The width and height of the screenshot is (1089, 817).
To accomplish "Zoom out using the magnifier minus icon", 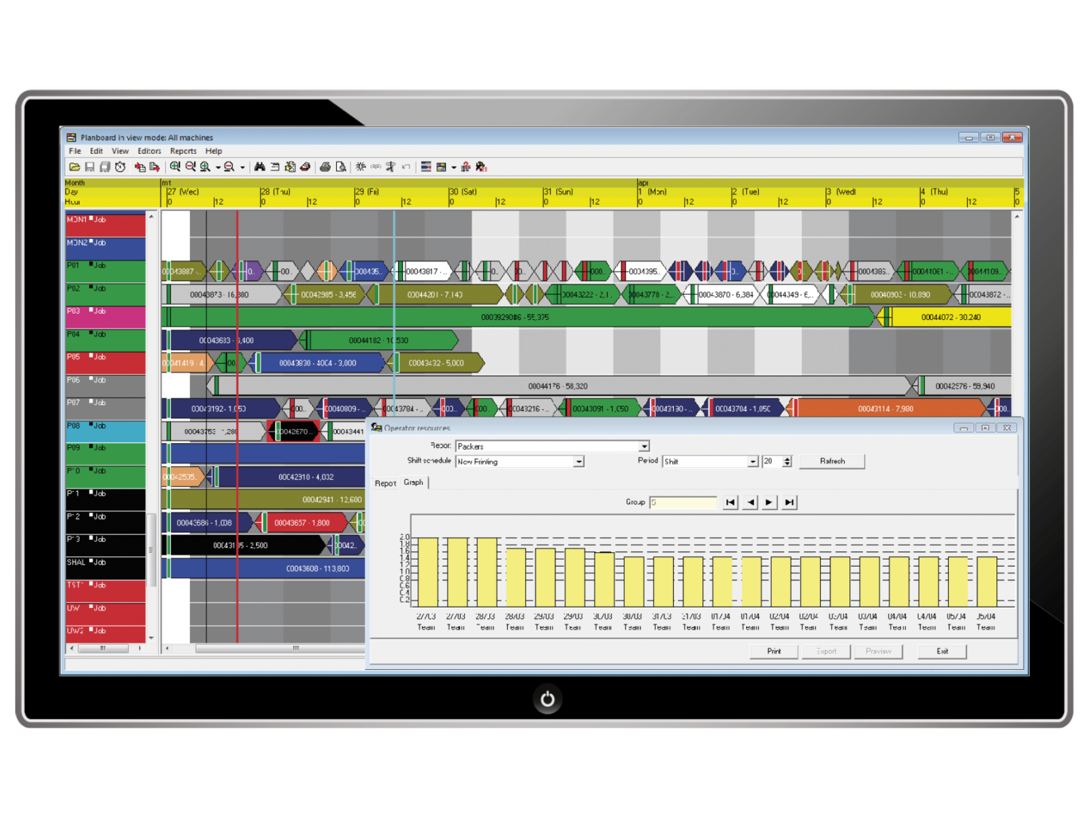I will (x=189, y=167).
